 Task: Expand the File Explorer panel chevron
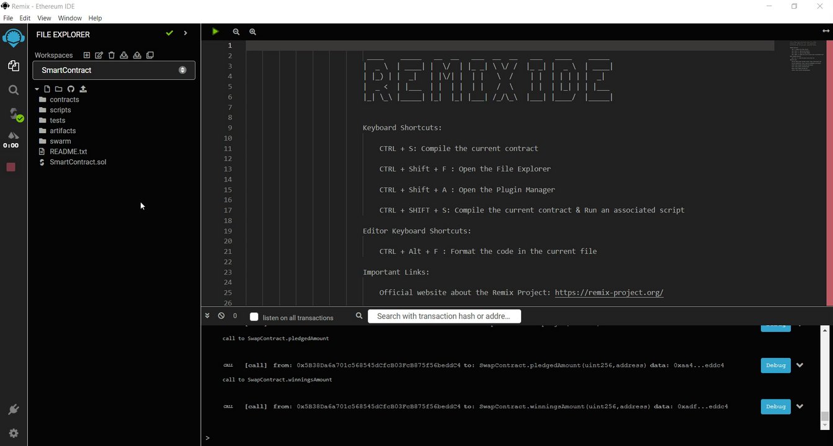(185, 33)
